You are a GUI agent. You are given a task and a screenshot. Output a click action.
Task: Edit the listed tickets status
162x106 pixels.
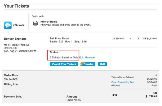click(81, 57)
